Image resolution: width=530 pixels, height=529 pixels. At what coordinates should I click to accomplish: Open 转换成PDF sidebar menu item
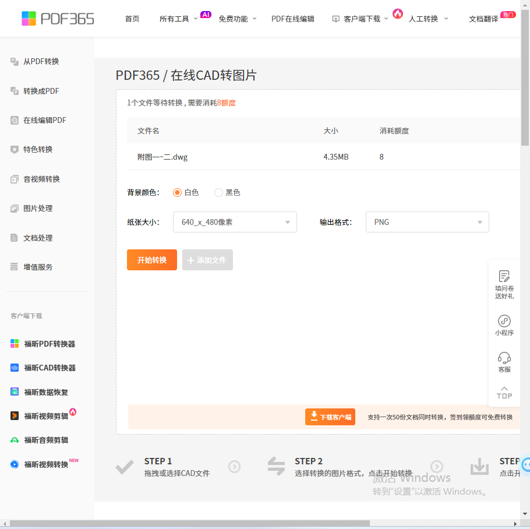41,91
